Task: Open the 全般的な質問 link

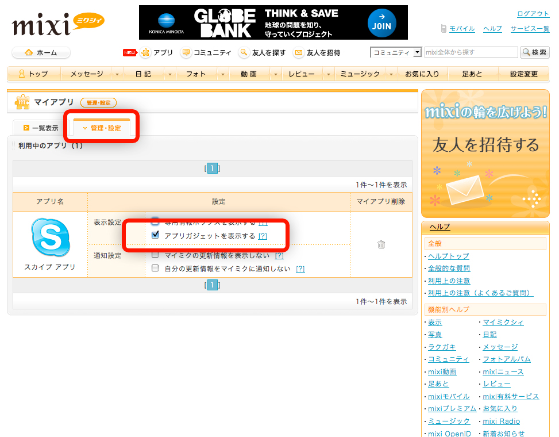Action: (x=449, y=269)
